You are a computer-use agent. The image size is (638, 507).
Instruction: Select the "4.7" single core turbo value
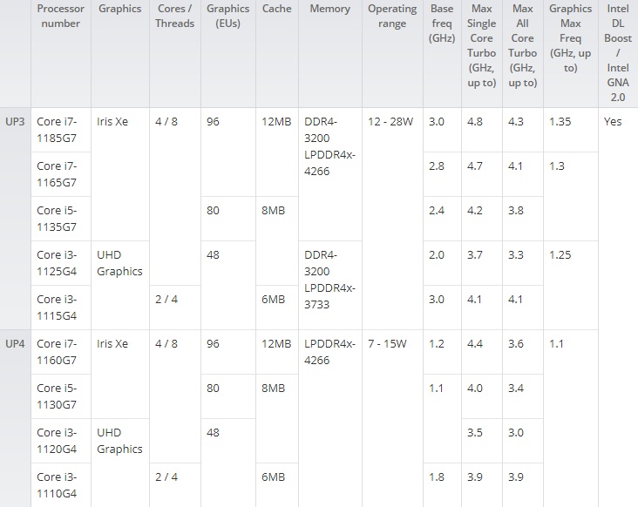[x=475, y=166]
